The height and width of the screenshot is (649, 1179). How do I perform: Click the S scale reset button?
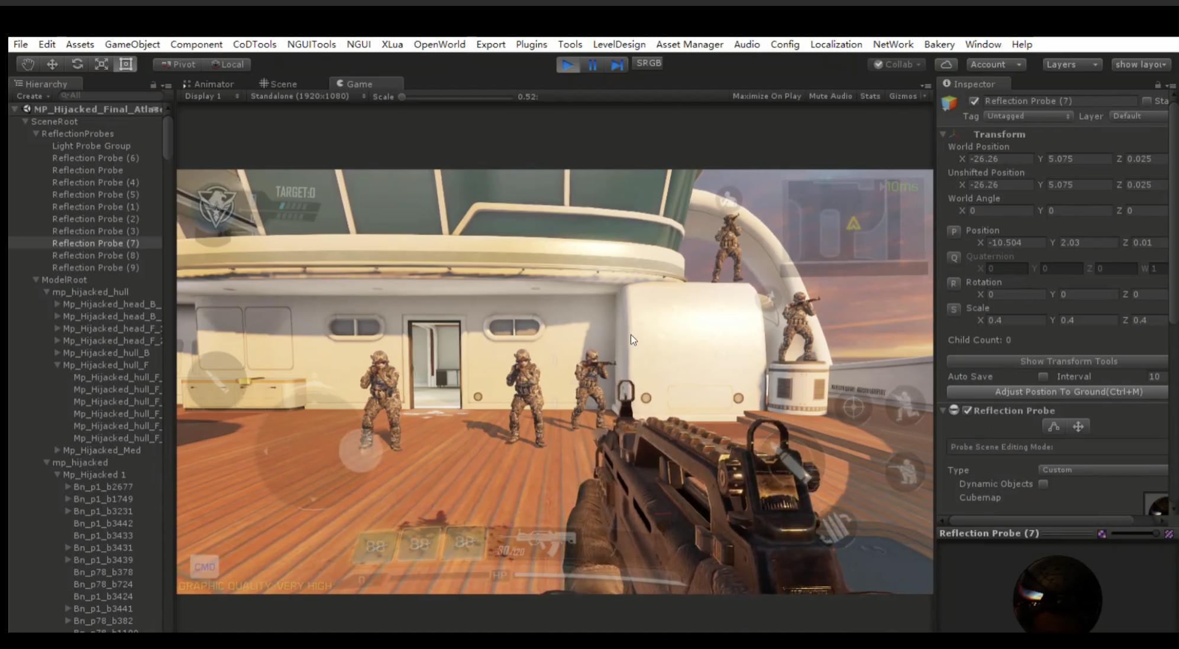click(x=954, y=309)
